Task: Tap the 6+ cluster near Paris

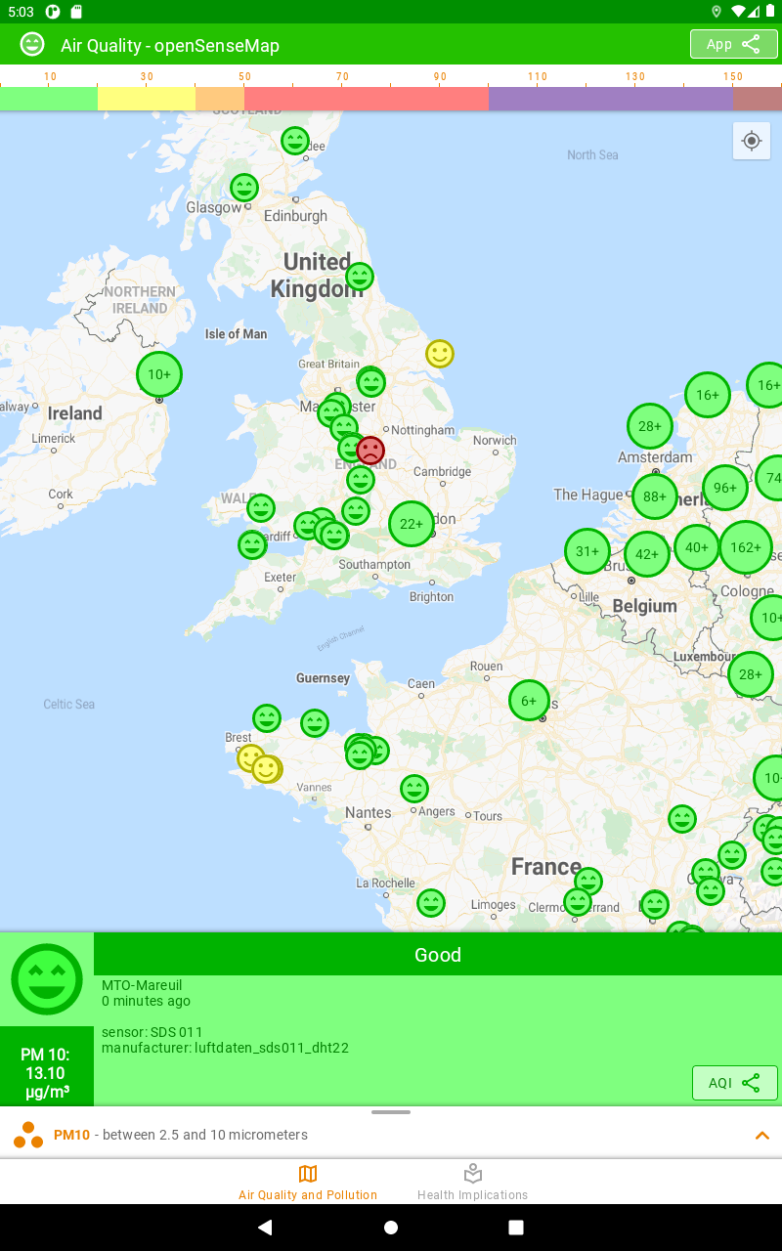Action: (x=529, y=701)
